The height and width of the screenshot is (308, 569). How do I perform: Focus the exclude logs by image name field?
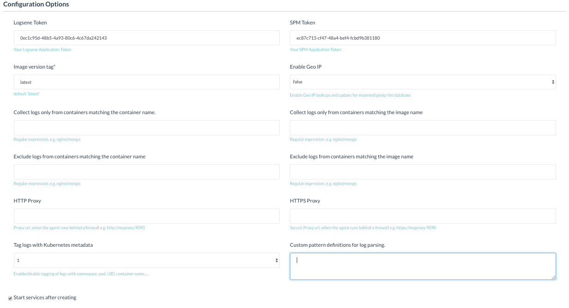tap(422, 172)
